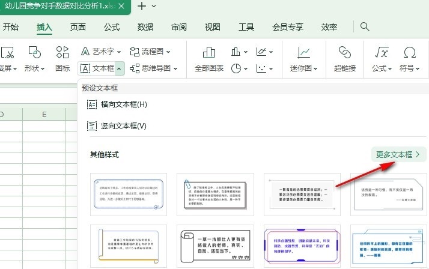
Task: Select the gray minimalist line text box style
Action: tap(302, 195)
